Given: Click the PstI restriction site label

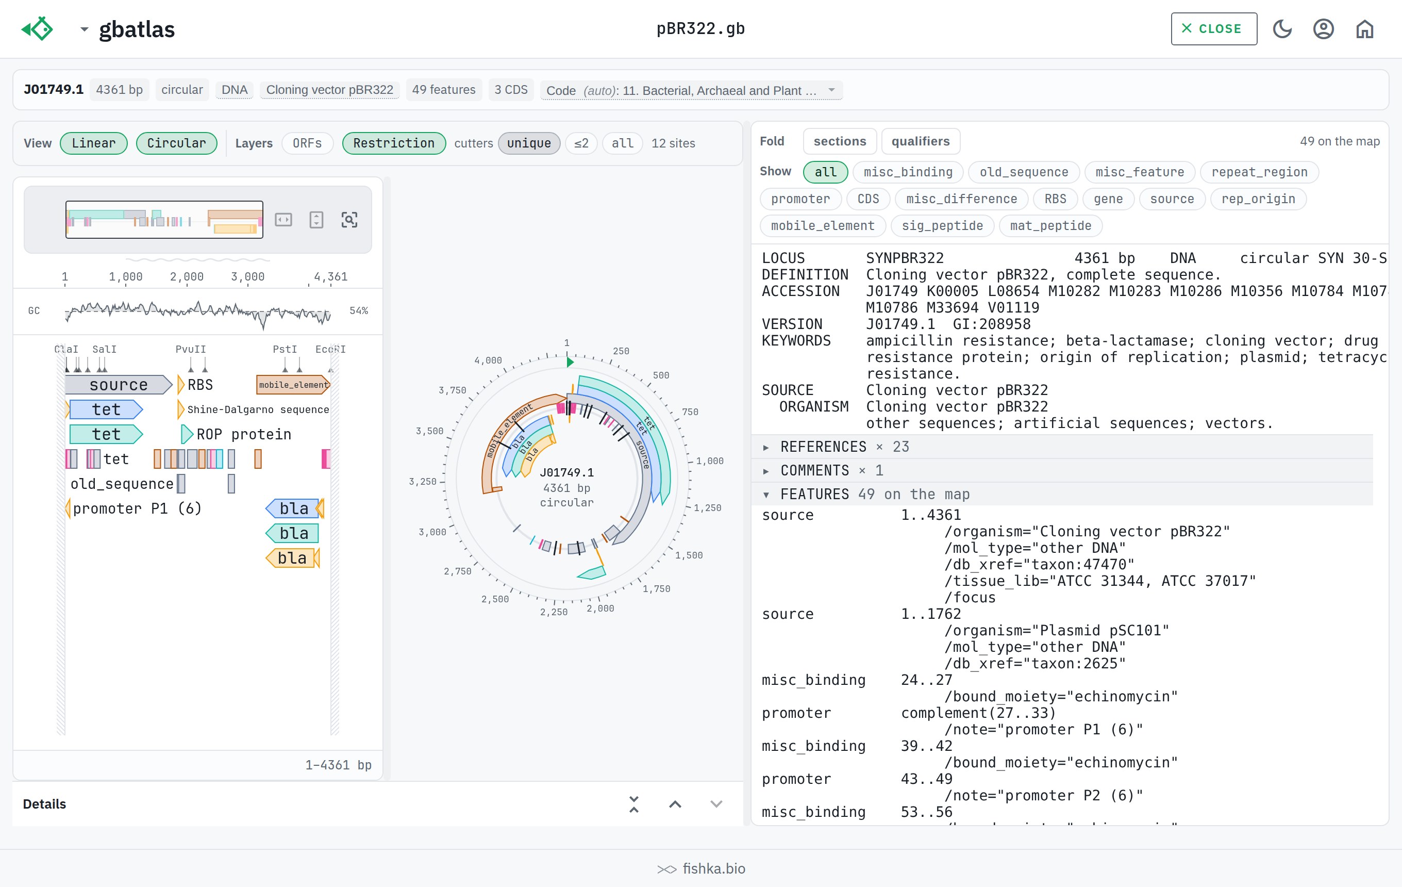Looking at the screenshot, I should point(285,350).
